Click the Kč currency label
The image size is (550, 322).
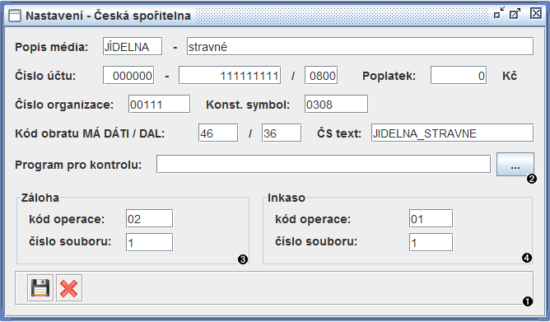[510, 76]
